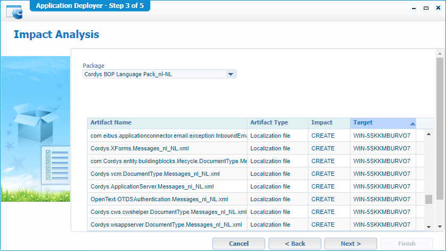446x251 pixels.
Task: Click Localization file cell of Cordys.XForms row
Action: click(278, 148)
